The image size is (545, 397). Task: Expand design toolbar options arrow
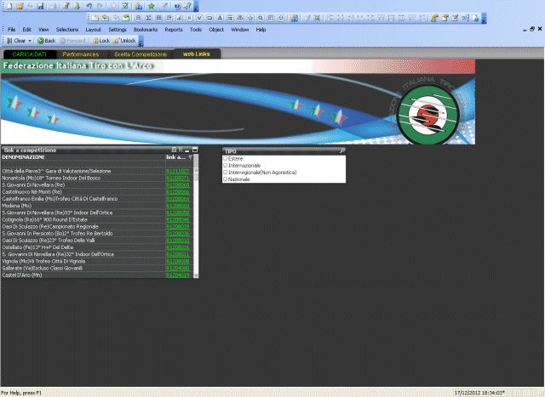click(484, 20)
